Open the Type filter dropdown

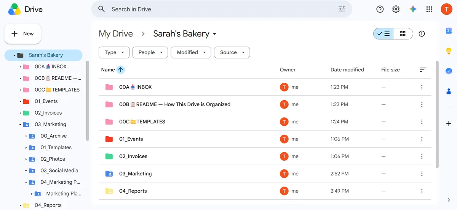coord(114,52)
